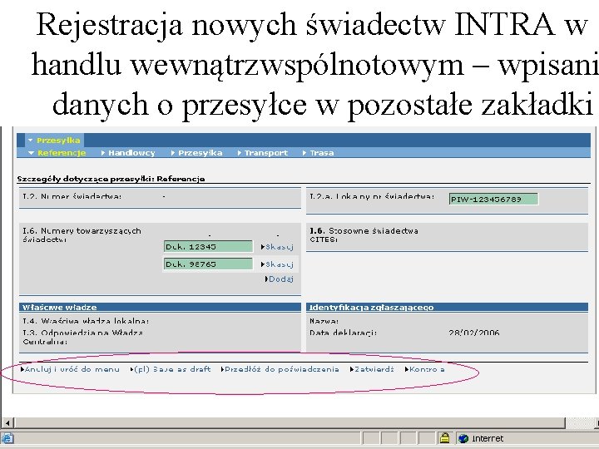Click the Dok. 98765 input field
Image resolution: width=599 pixels, height=449 pixels.
(x=208, y=264)
